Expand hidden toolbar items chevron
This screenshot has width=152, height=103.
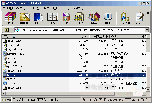click(x=148, y=13)
